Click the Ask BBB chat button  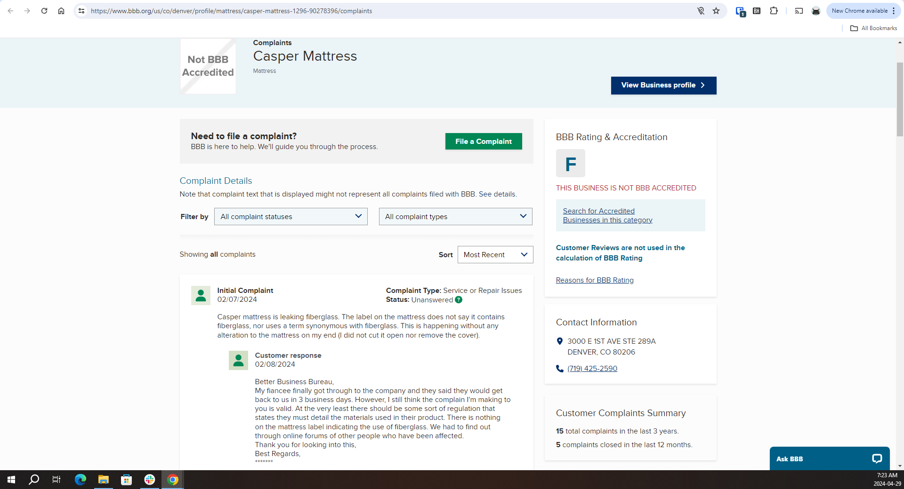830,458
